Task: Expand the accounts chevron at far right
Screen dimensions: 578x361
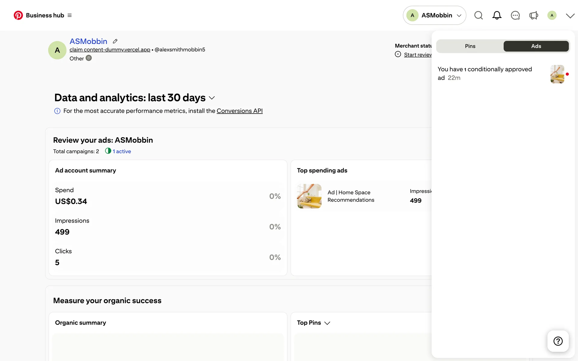Action: point(570,16)
